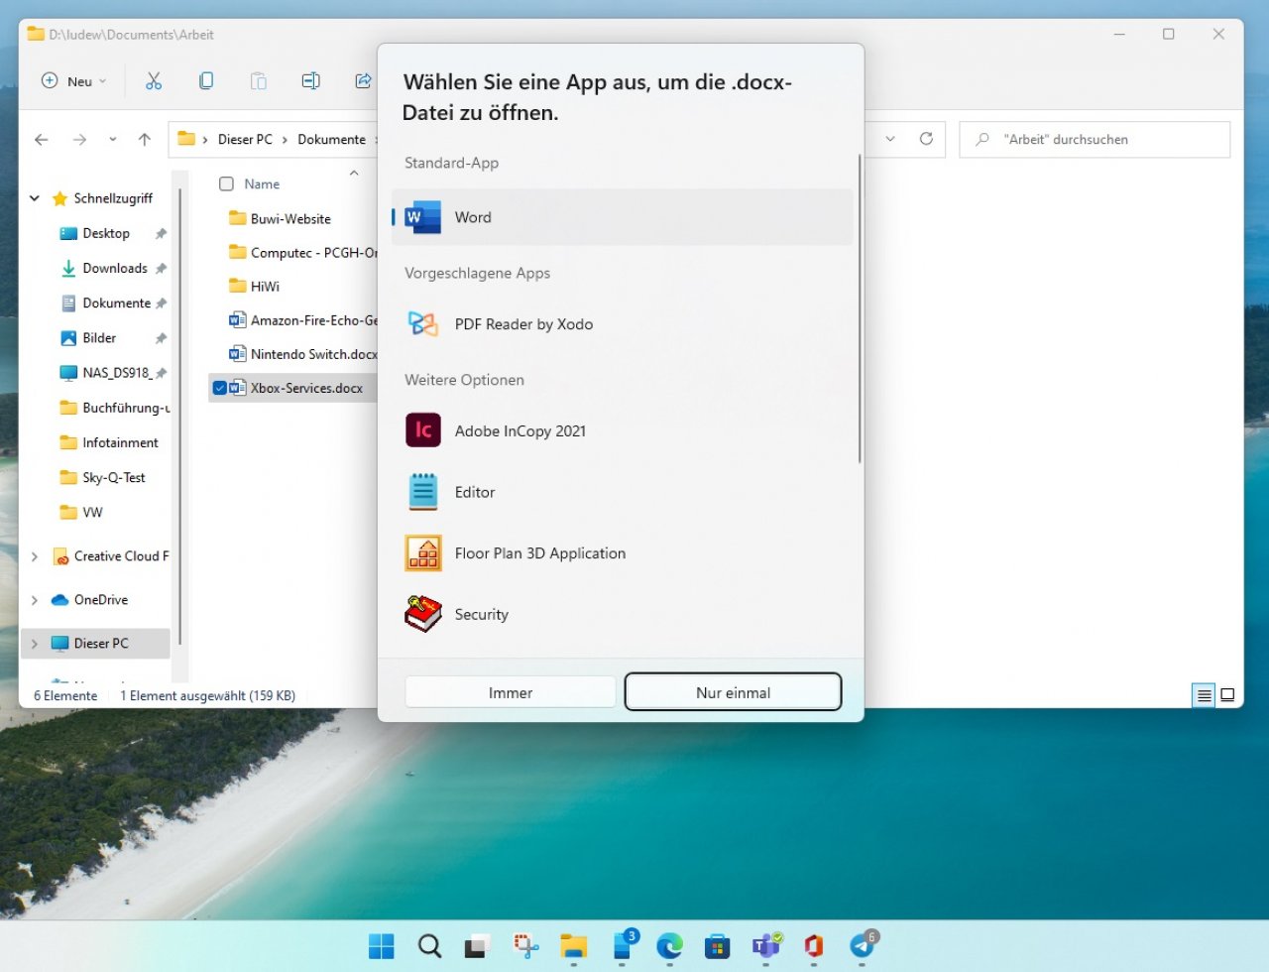Image resolution: width=1269 pixels, height=972 pixels.
Task: Choose the Editor app
Action: click(x=623, y=492)
